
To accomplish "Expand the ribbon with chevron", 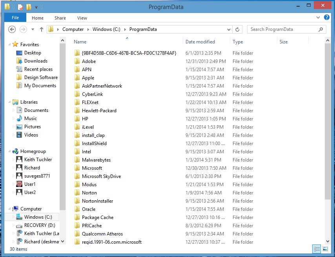I will tap(318, 18).
